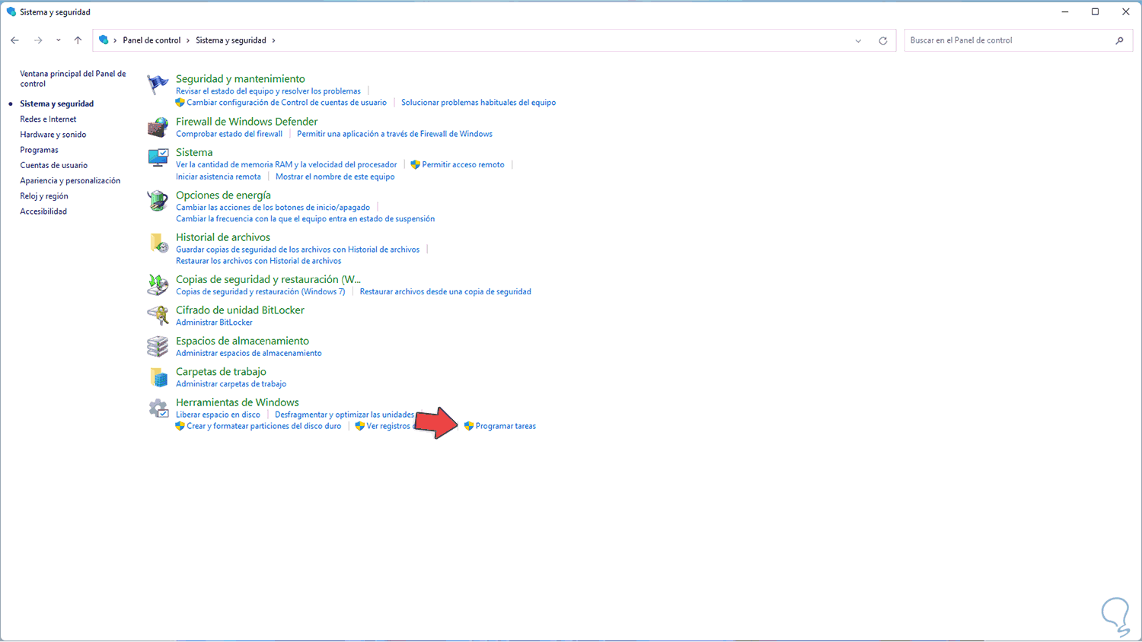
Task: Select Accesibilidad in the sidebar
Action: click(x=43, y=211)
